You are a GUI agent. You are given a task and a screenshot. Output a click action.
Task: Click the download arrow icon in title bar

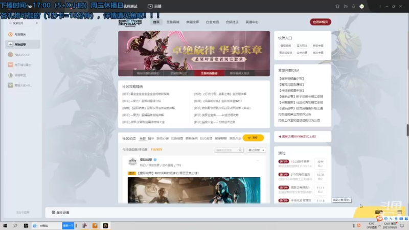[x=353, y=6]
